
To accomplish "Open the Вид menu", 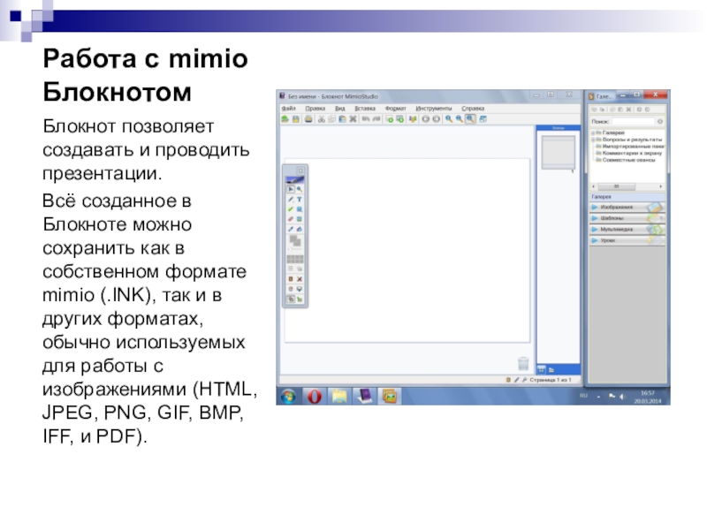I will [x=340, y=109].
